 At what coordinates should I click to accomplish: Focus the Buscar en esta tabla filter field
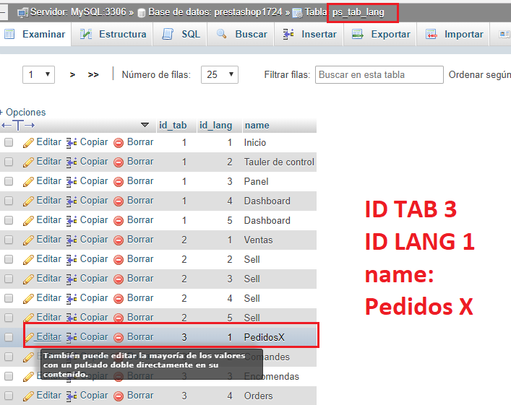379,74
